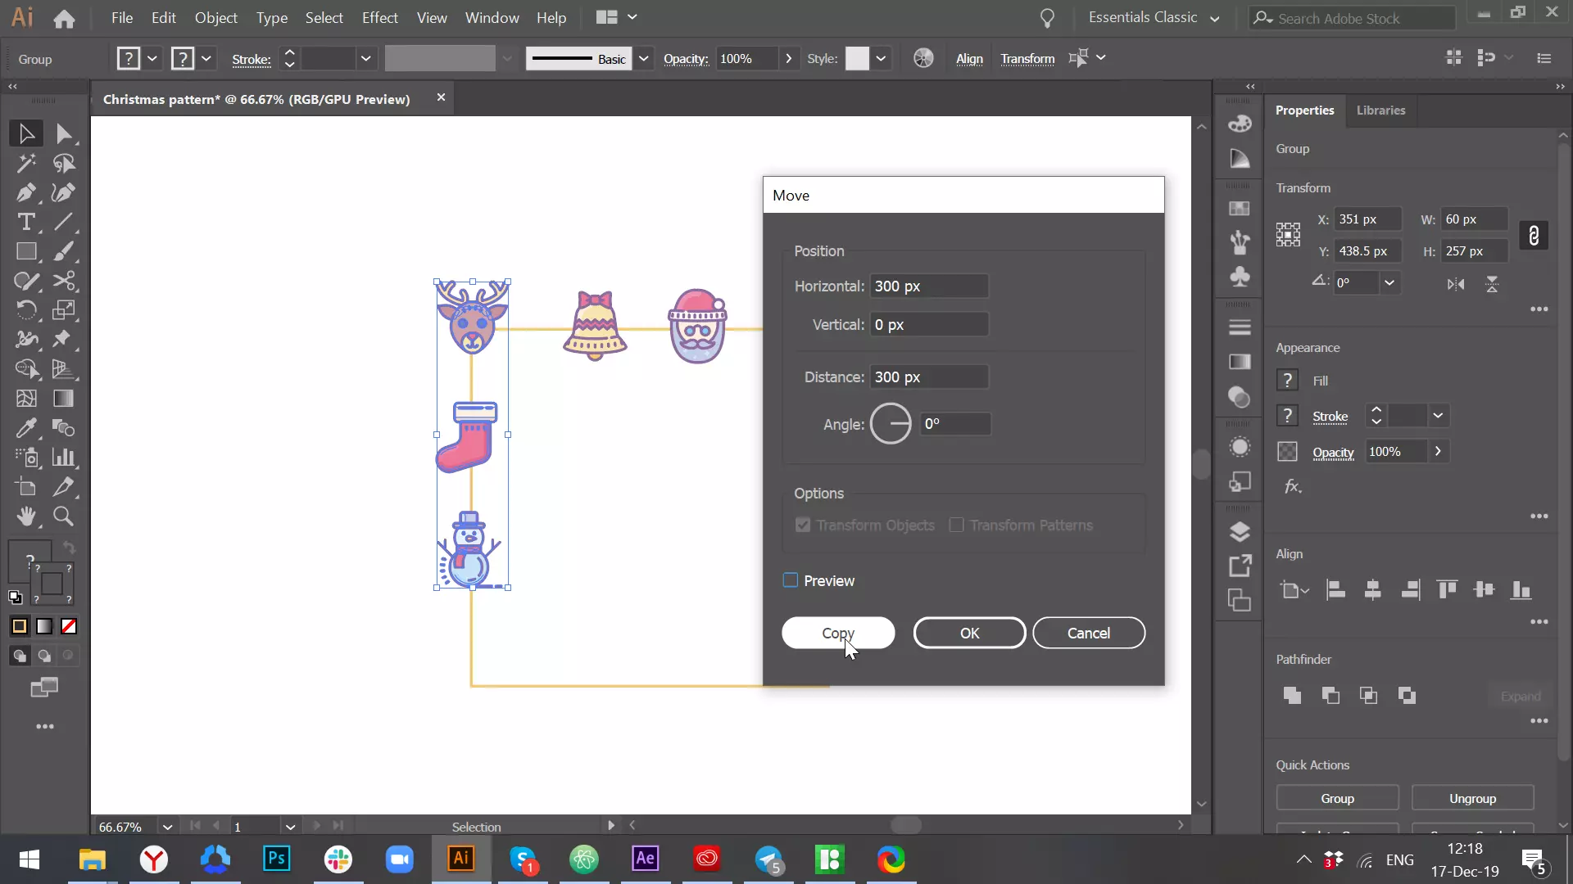1573x884 pixels.
Task: Open the stroke weight dropdown in control bar
Action: (x=365, y=58)
